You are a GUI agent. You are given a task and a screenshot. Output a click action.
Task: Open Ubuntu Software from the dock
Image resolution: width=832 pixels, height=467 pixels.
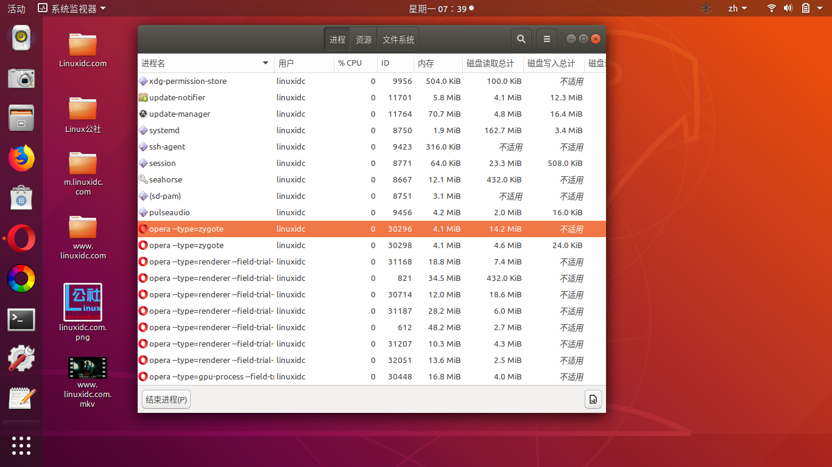click(x=21, y=198)
